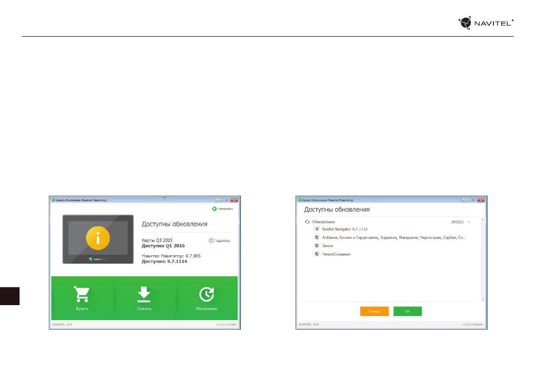Click the title bar app icon of the OK window

click(x=299, y=200)
